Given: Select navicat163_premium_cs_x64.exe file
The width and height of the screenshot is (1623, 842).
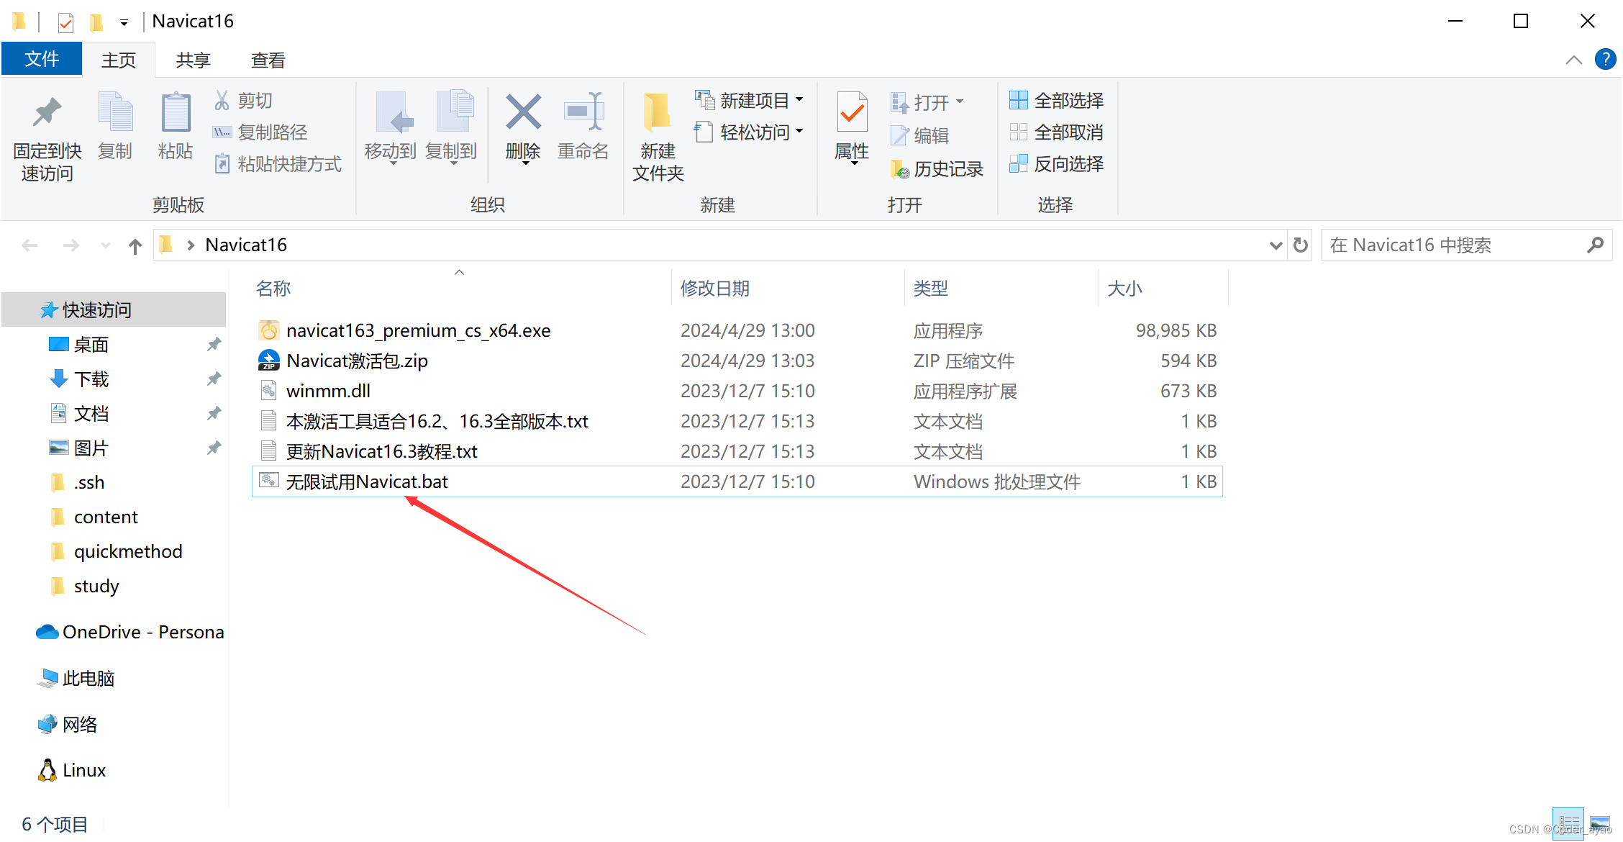Looking at the screenshot, I should click(737, 330).
